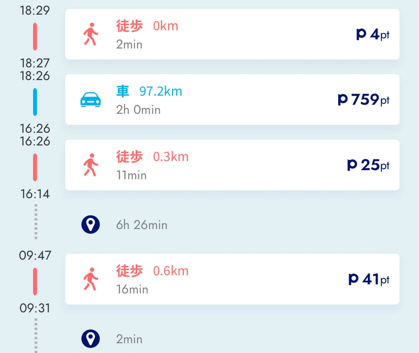Open the 97.2km car trip card

(232, 100)
